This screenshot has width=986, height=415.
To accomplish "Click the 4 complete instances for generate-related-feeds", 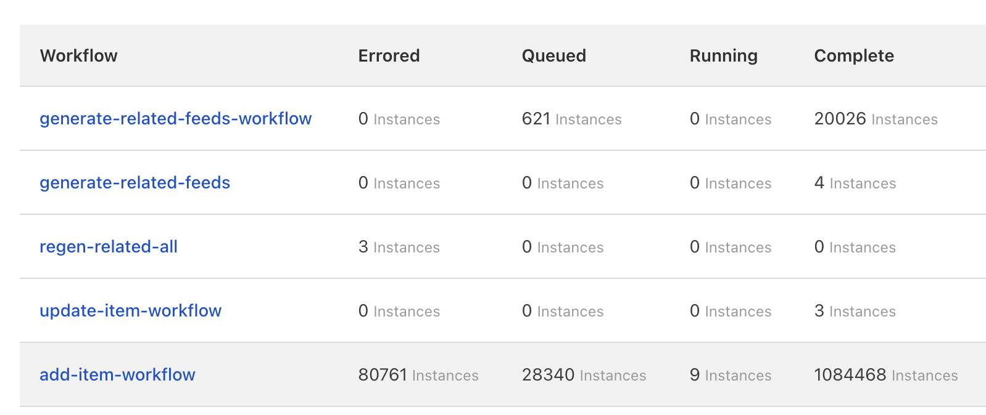I will point(855,183).
